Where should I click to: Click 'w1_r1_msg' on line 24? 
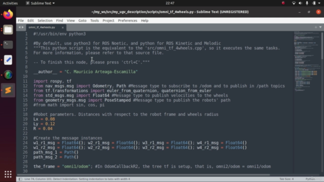click(x=44, y=143)
